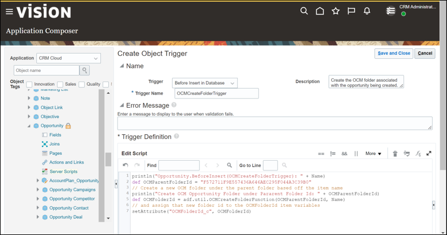Open Server Scripts under Opportunity

(63, 172)
